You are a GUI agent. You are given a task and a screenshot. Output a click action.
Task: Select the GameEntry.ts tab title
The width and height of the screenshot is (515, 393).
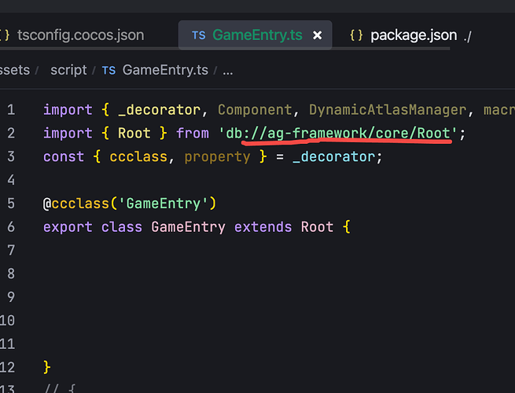(258, 35)
